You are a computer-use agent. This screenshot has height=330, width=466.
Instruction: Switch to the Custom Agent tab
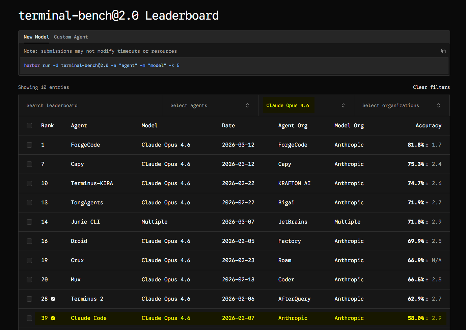[71, 37]
